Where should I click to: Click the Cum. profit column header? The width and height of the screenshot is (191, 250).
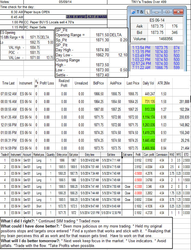(x=149, y=155)
